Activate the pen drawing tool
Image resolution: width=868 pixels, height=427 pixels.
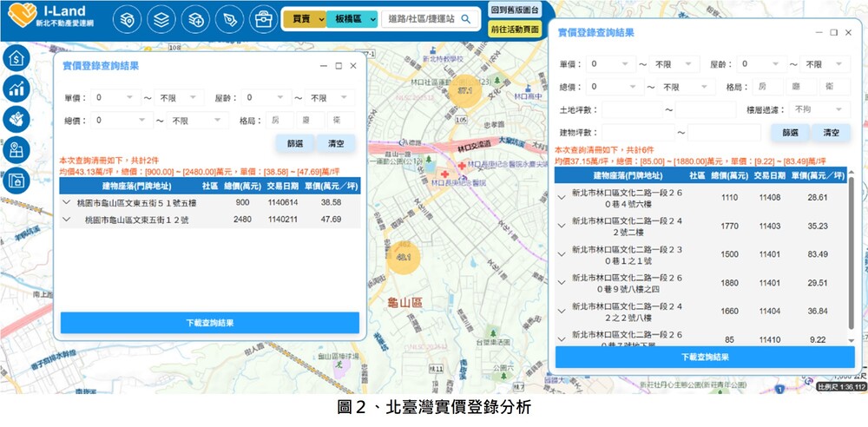(x=227, y=19)
